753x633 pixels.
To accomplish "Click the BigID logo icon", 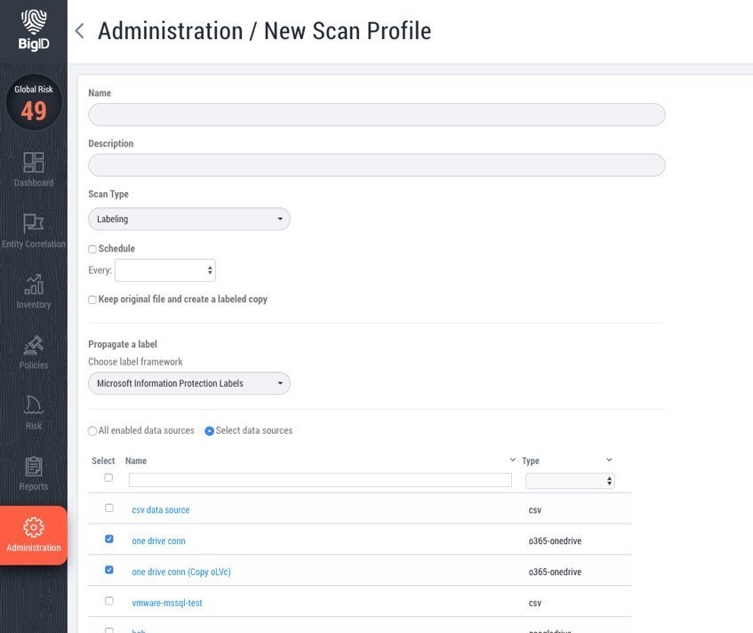I will coord(34,21).
